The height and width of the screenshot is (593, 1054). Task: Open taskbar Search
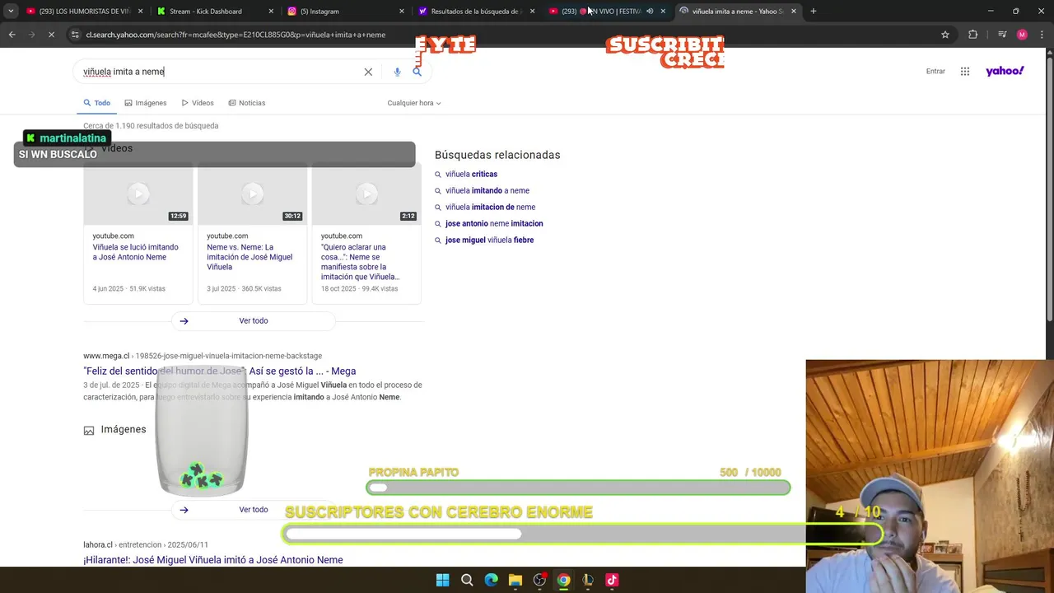click(x=467, y=580)
